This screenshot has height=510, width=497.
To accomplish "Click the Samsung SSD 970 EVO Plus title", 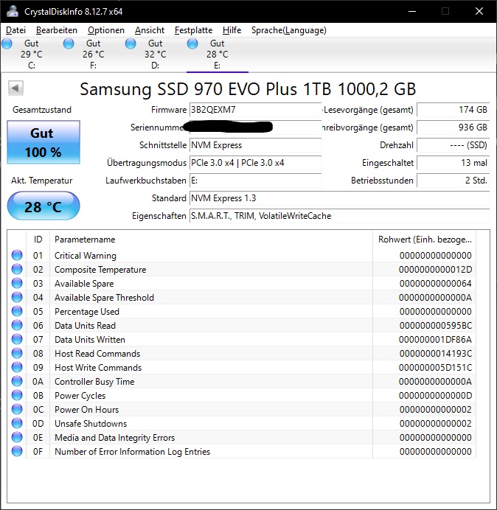I will point(248,89).
